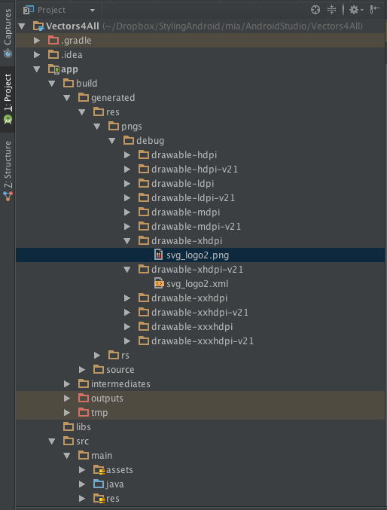Click the scroll from source crosshair icon
Viewport: 387px width, 510px height.
(315, 10)
